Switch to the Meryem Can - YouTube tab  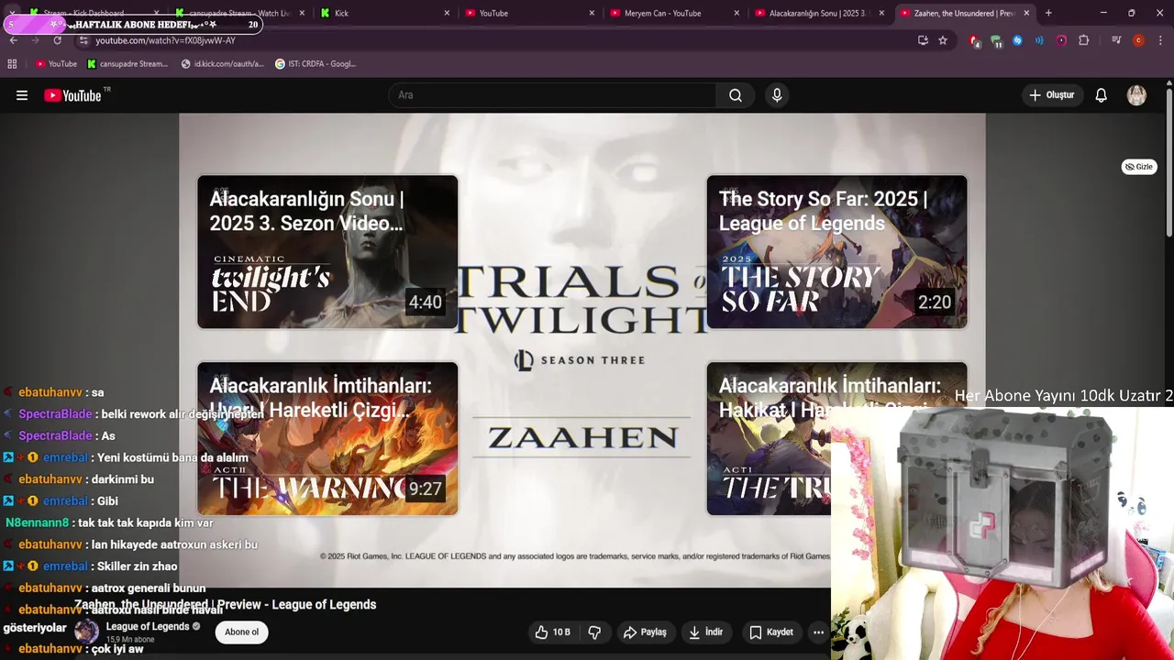675,13
